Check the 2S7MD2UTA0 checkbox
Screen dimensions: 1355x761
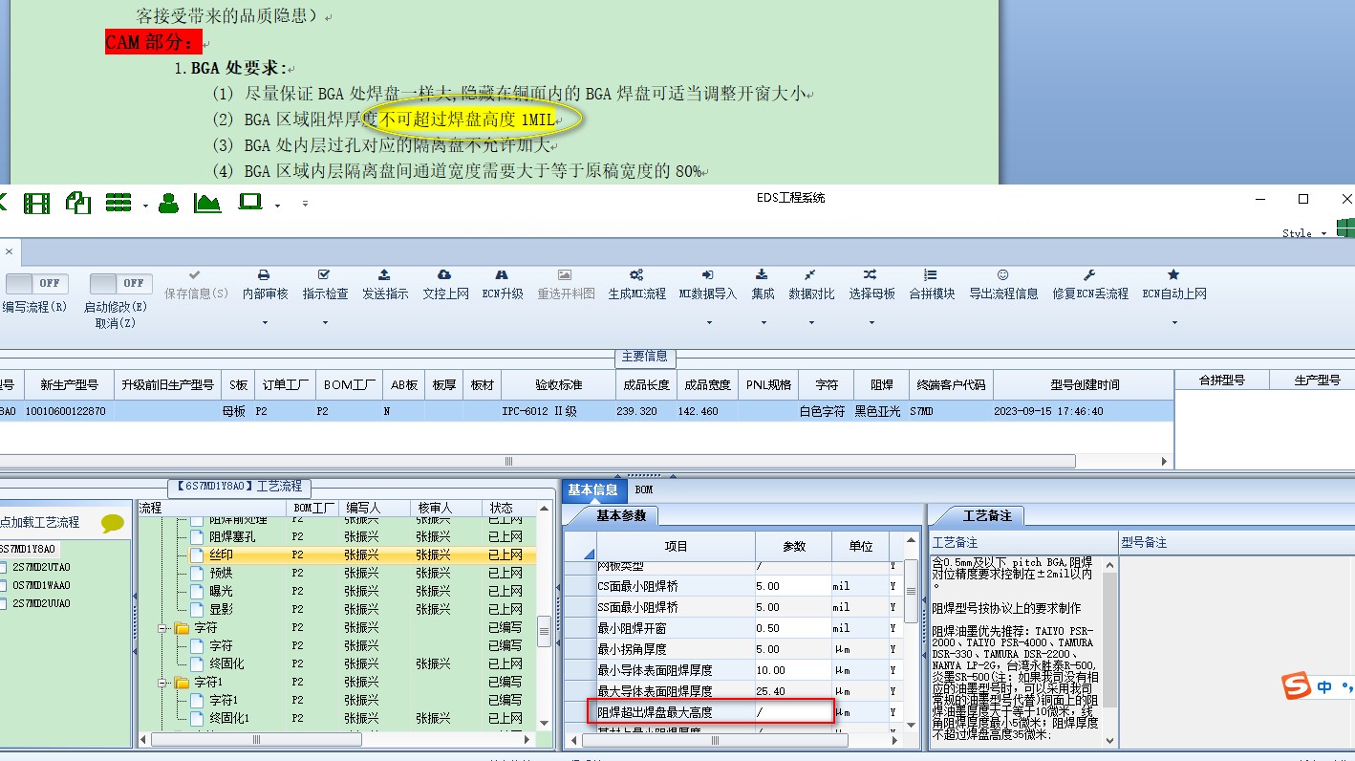pyautogui.click(x=4, y=567)
